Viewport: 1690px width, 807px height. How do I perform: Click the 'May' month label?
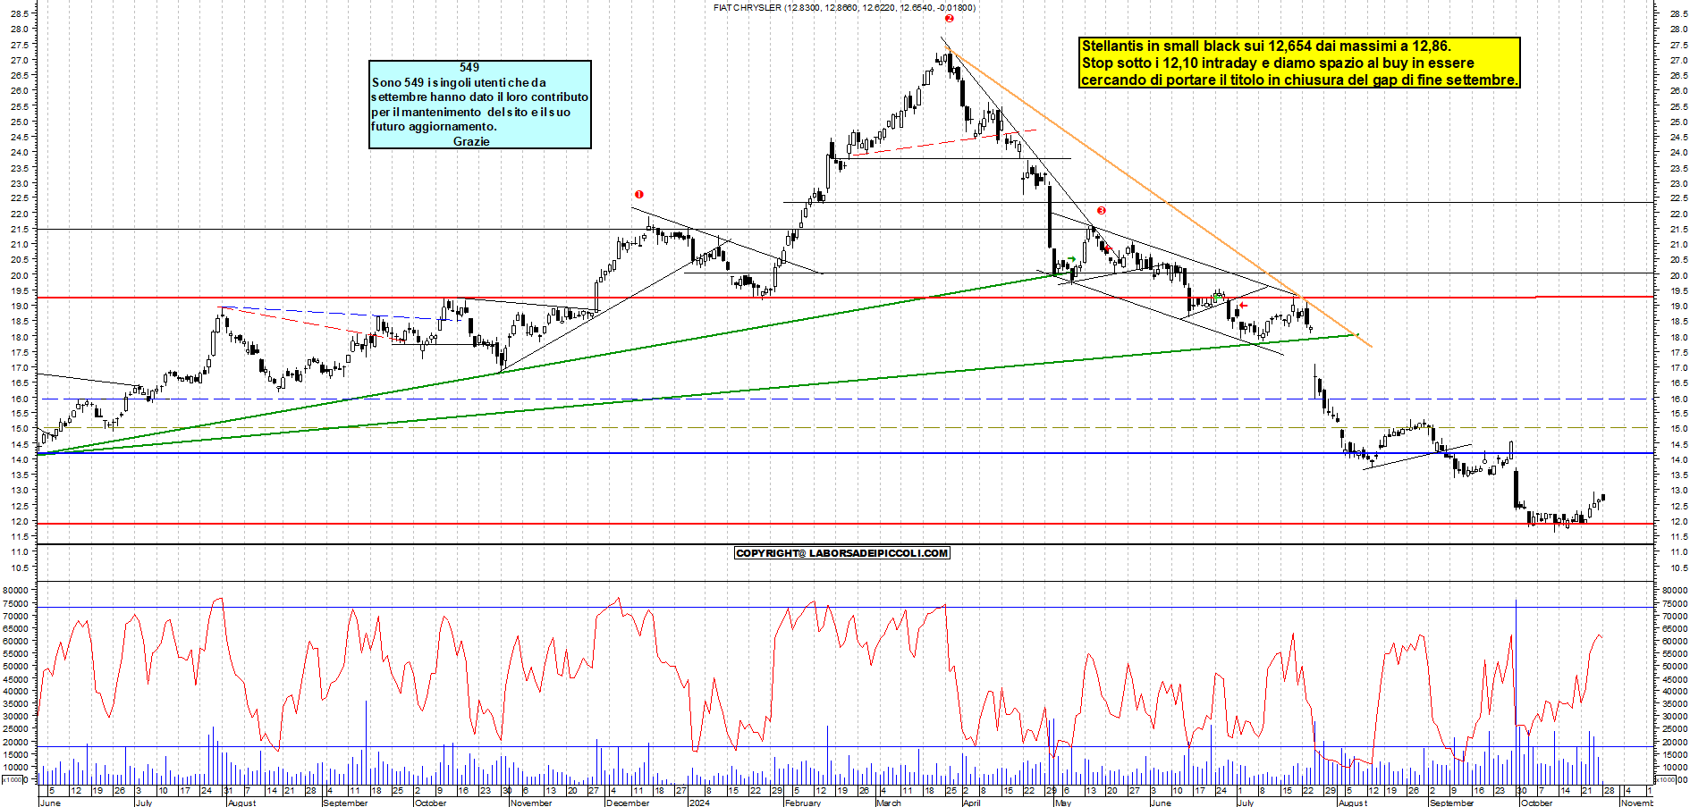coord(1062,803)
